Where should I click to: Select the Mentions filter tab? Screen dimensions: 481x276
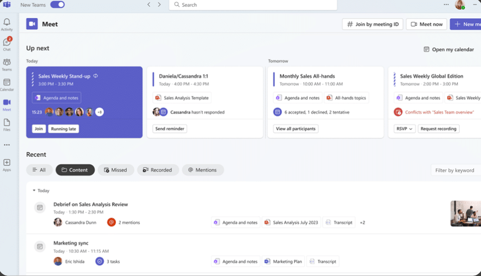point(203,170)
